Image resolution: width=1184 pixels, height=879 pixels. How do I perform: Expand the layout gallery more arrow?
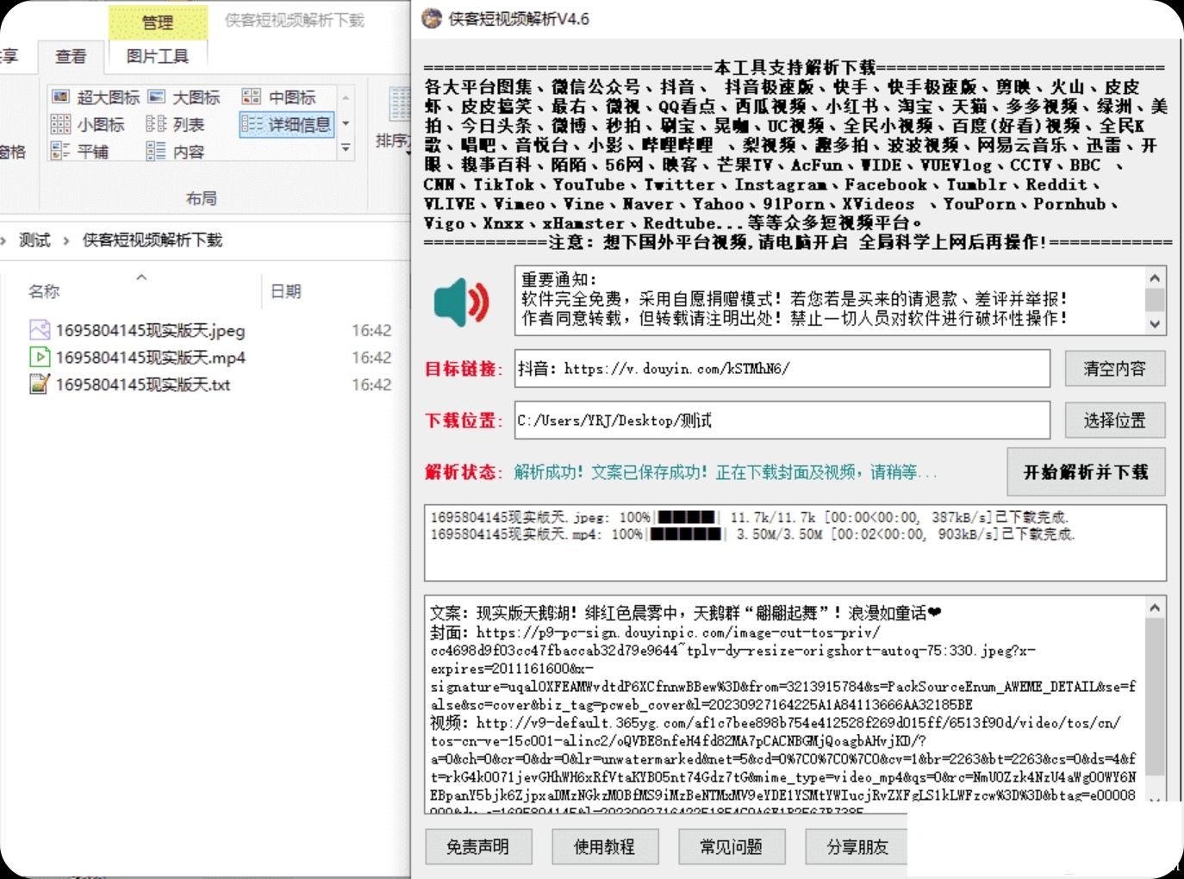(x=346, y=149)
